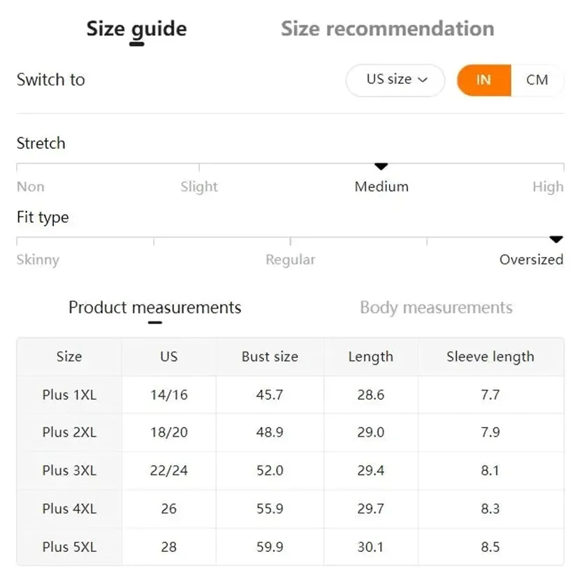
Task: Open the Size recommendation tab
Action: coord(388,29)
